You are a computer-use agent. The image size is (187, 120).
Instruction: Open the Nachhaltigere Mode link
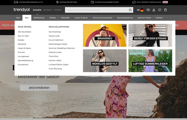coord(58,44)
